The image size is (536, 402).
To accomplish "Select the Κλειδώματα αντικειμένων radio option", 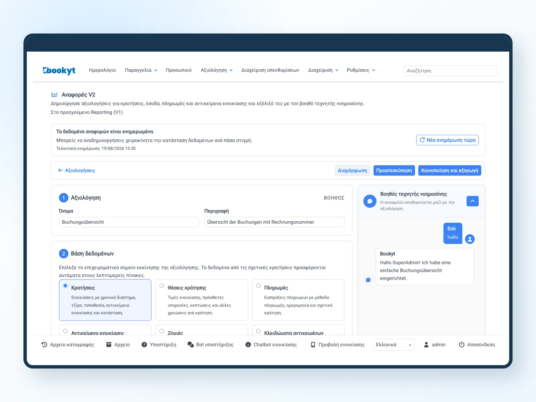I will 258,331.
